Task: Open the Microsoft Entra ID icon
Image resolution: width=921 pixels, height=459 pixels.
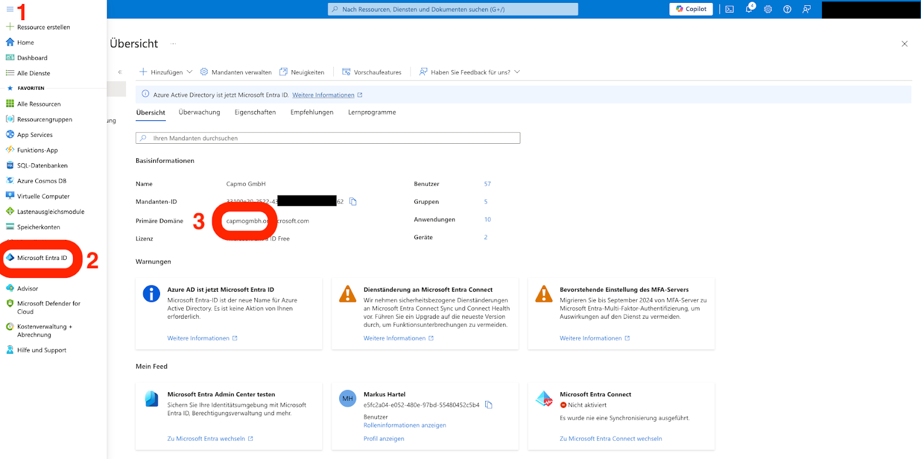Action: tap(10, 257)
